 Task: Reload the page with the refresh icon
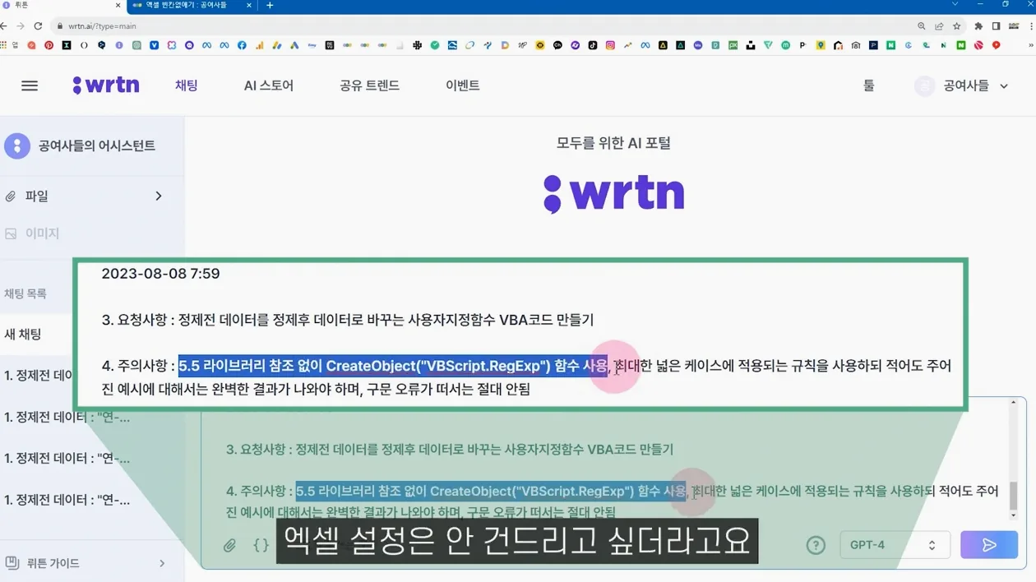click(x=38, y=25)
